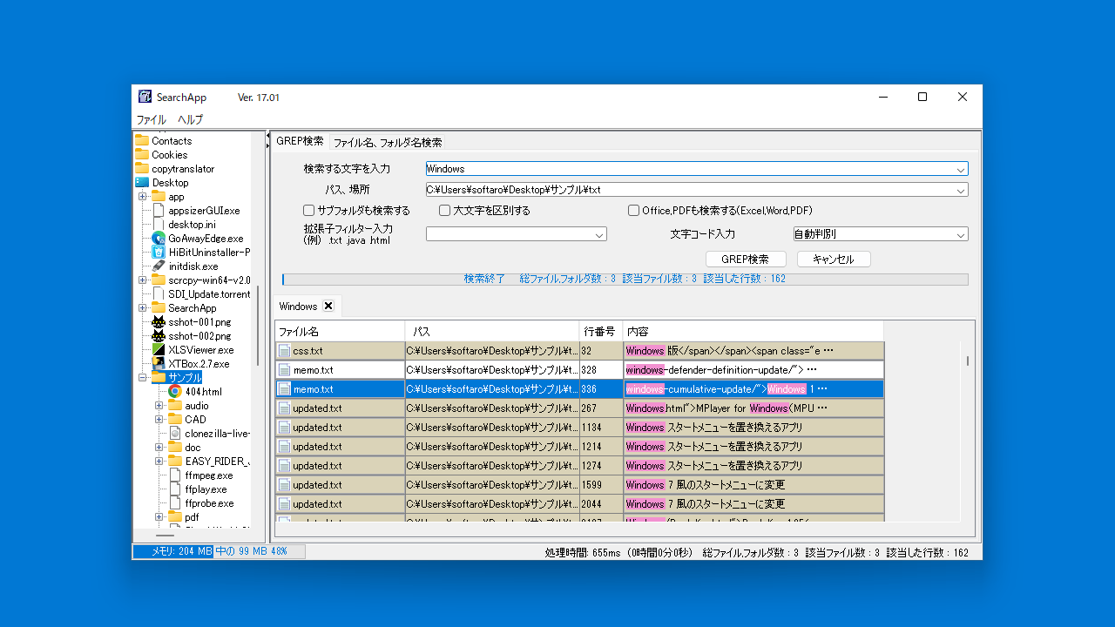1115x627 pixels.
Task: Expand the app folder node
Action: tap(142, 197)
